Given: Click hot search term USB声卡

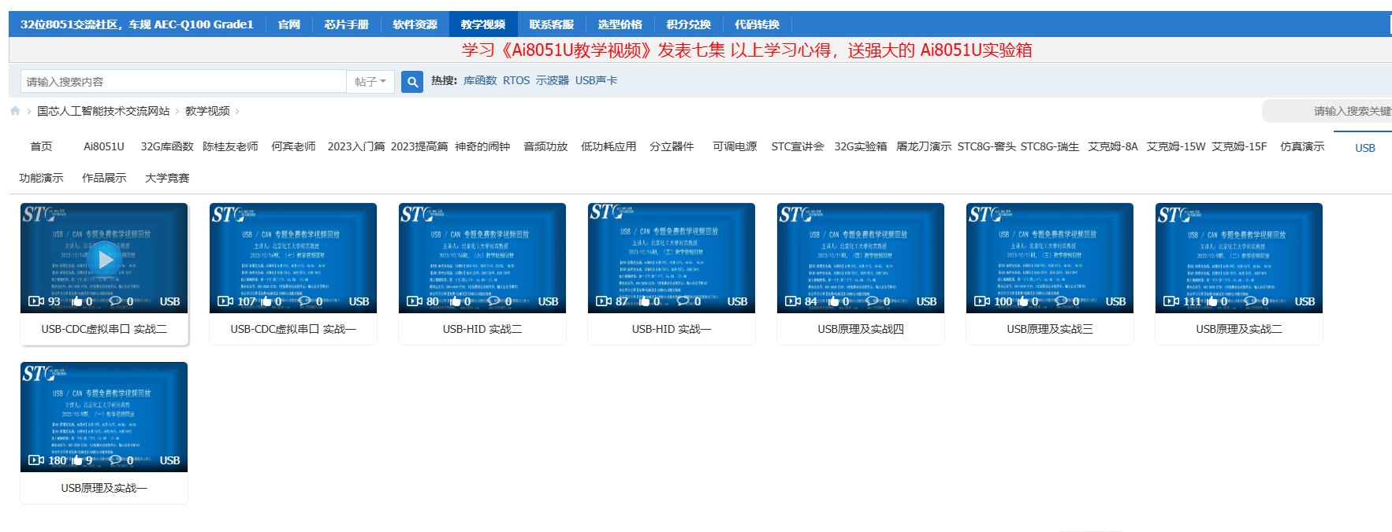Looking at the screenshot, I should pos(596,80).
